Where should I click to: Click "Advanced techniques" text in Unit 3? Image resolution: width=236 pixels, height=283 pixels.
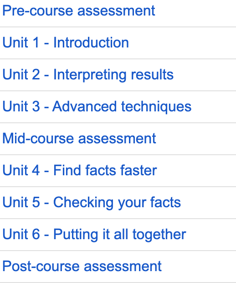(x=122, y=107)
